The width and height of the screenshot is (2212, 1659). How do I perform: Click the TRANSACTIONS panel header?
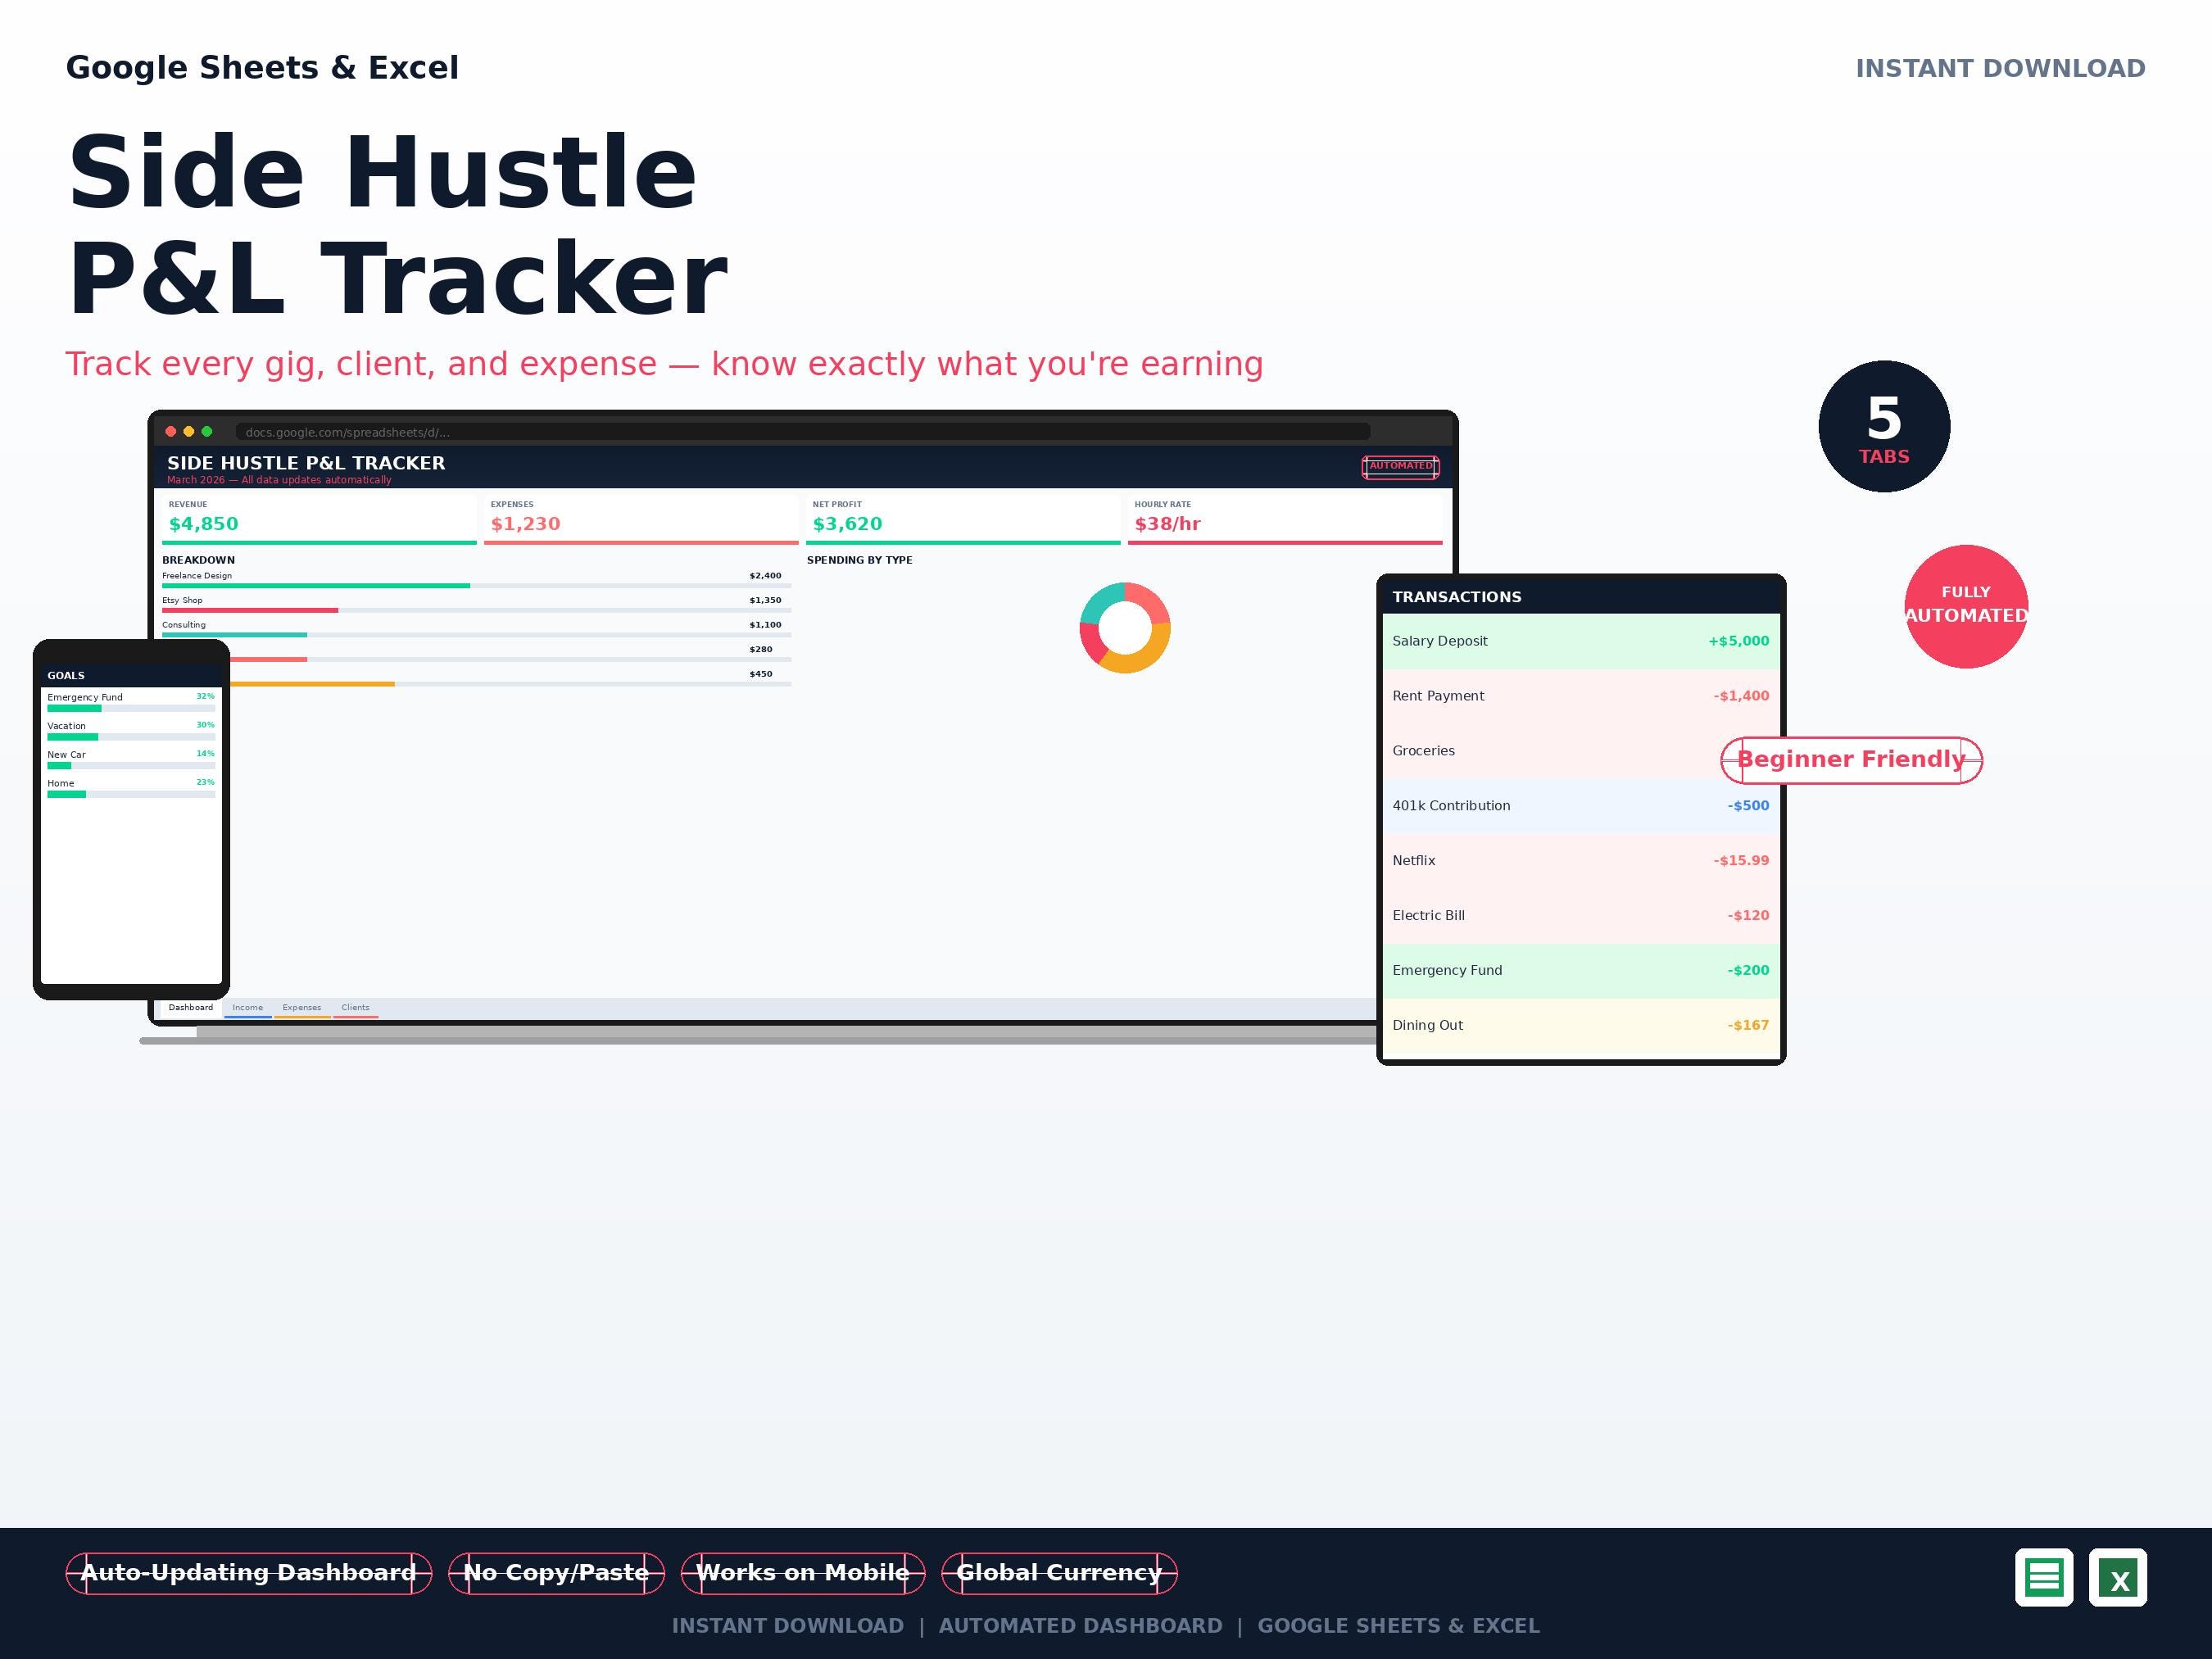coord(1581,597)
